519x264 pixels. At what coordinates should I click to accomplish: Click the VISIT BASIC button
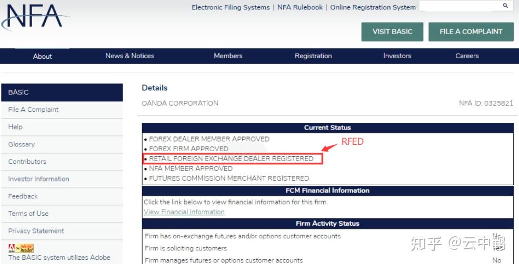pyautogui.click(x=392, y=31)
